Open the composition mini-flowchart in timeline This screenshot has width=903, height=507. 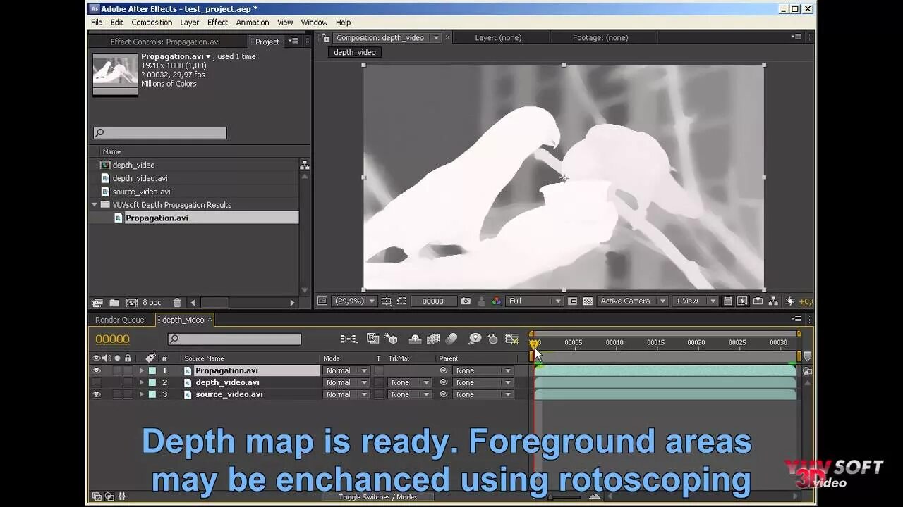349,339
